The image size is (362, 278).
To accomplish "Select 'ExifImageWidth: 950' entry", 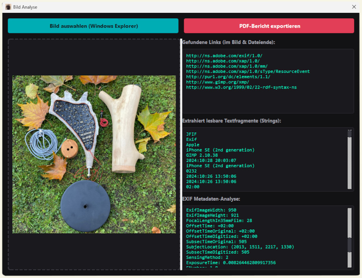I will click(x=211, y=210).
